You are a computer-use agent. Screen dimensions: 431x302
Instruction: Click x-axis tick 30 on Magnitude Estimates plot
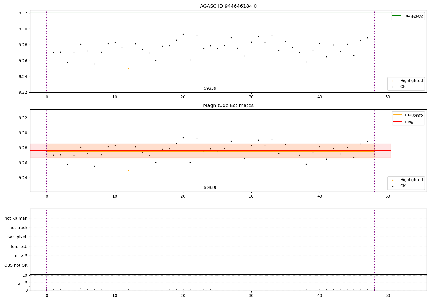251,197
